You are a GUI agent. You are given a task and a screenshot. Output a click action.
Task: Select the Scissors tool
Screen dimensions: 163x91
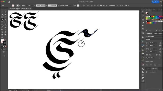tap(5, 22)
